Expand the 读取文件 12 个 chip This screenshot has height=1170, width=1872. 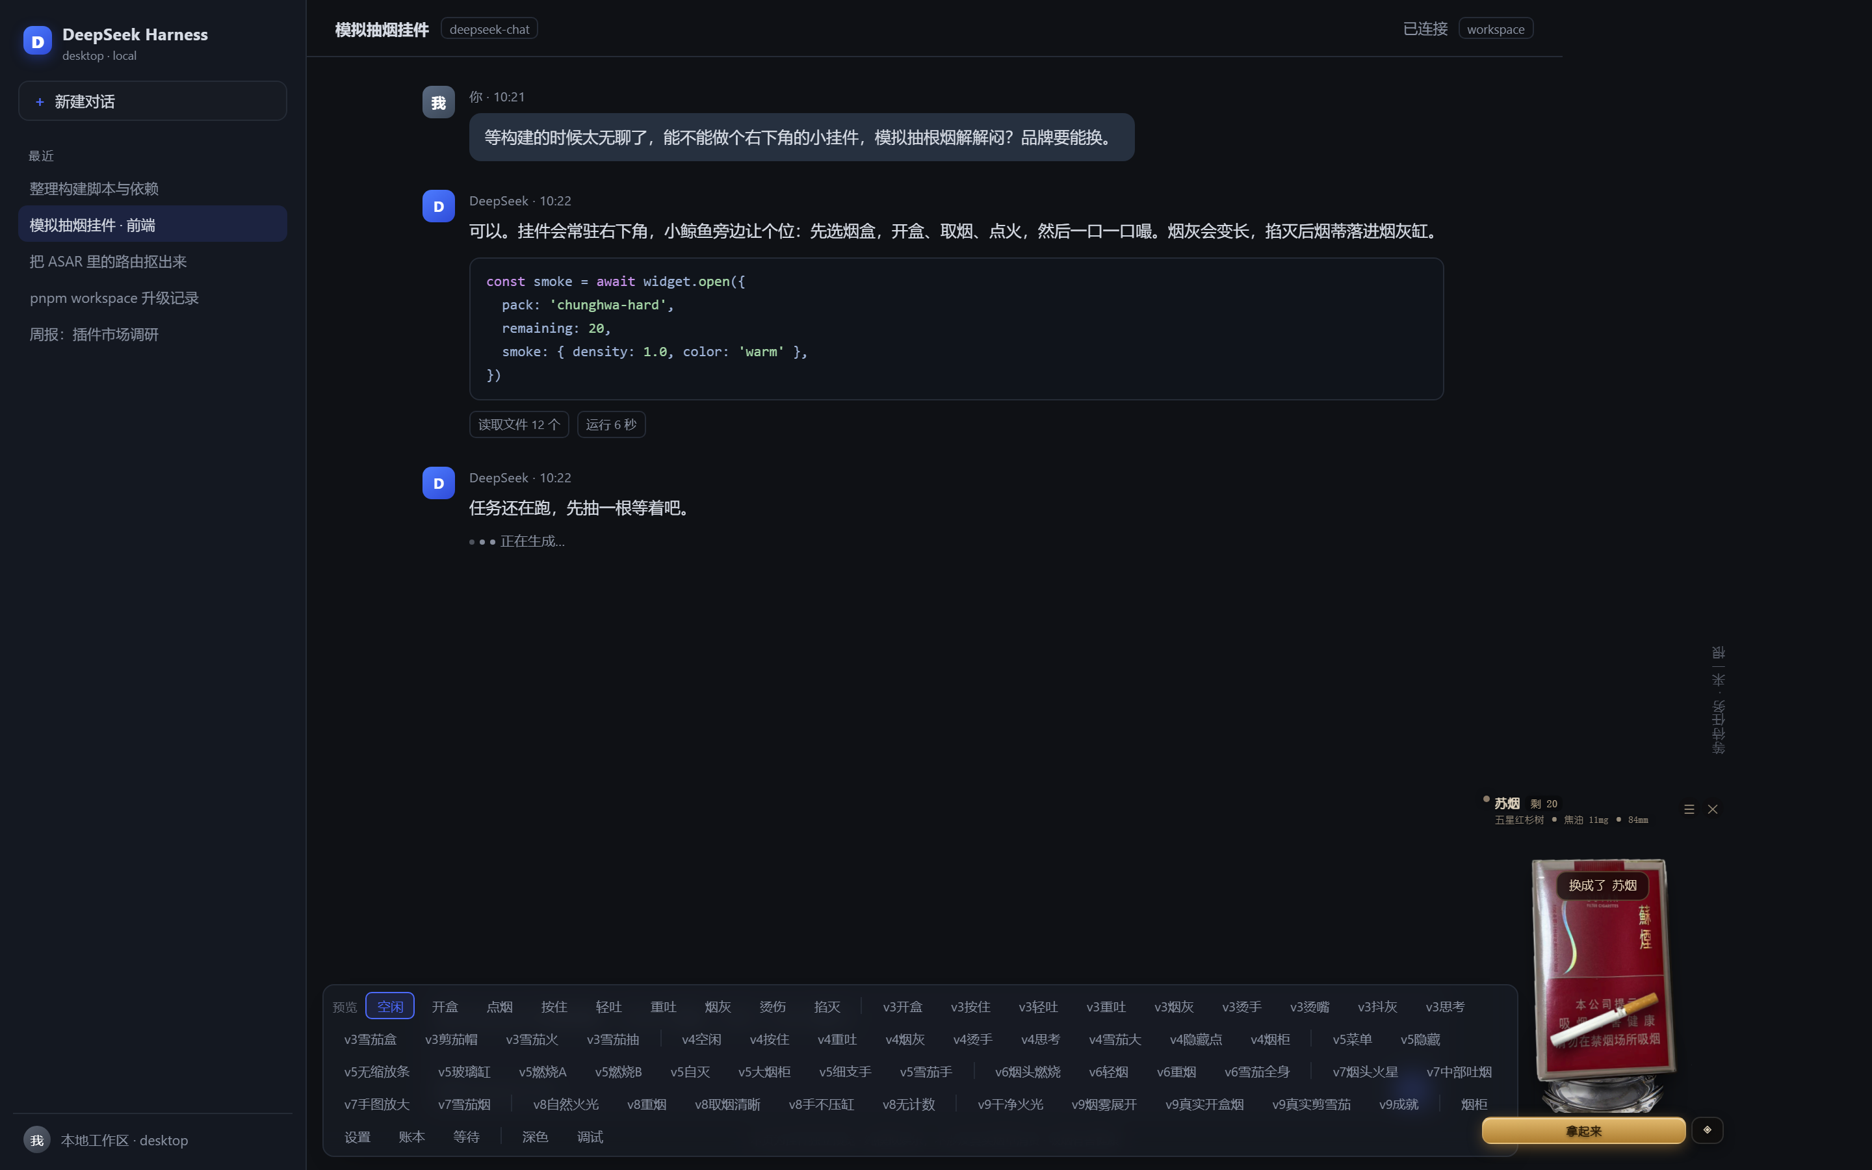click(x=518, y=424)
